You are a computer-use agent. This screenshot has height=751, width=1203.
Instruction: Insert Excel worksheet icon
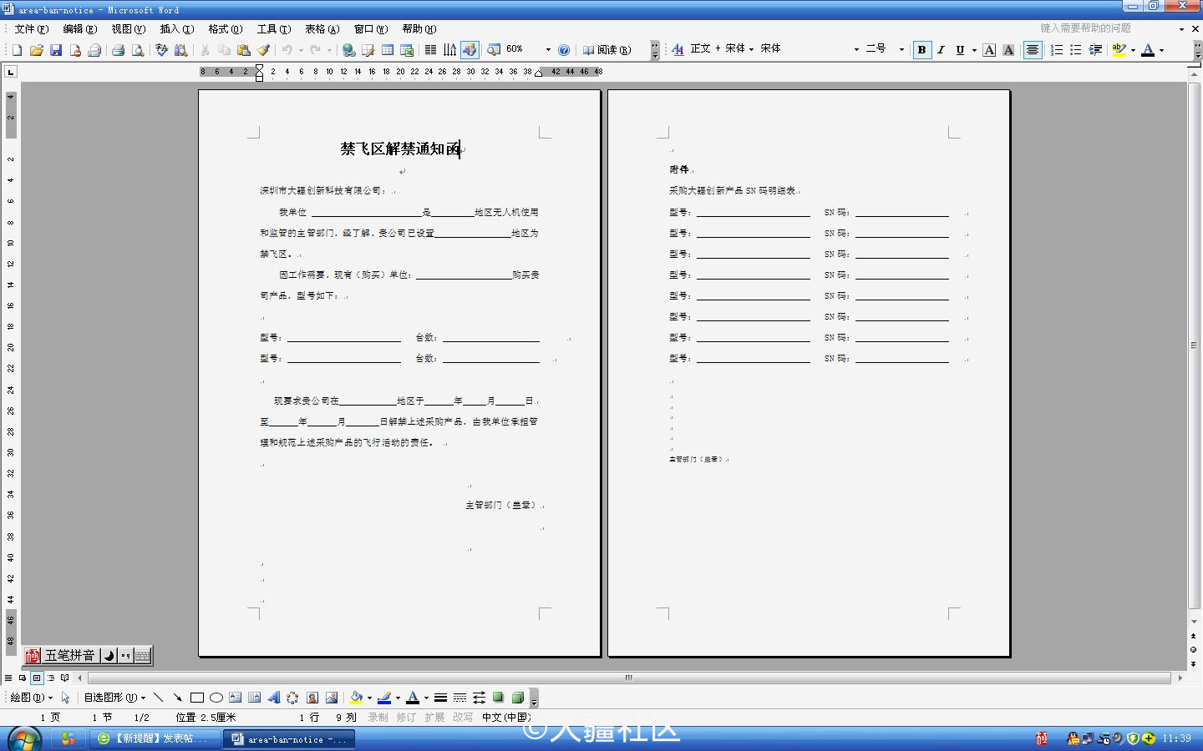point(407,50)
